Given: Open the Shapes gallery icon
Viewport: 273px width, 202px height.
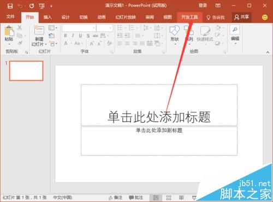Looking at the screenshot, I should [174, 31].
